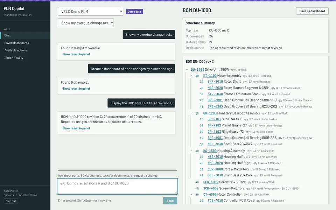Open Action history in sidebar
Image resolution: width=336 pixels, height=210 pixels.
[14, 58]
